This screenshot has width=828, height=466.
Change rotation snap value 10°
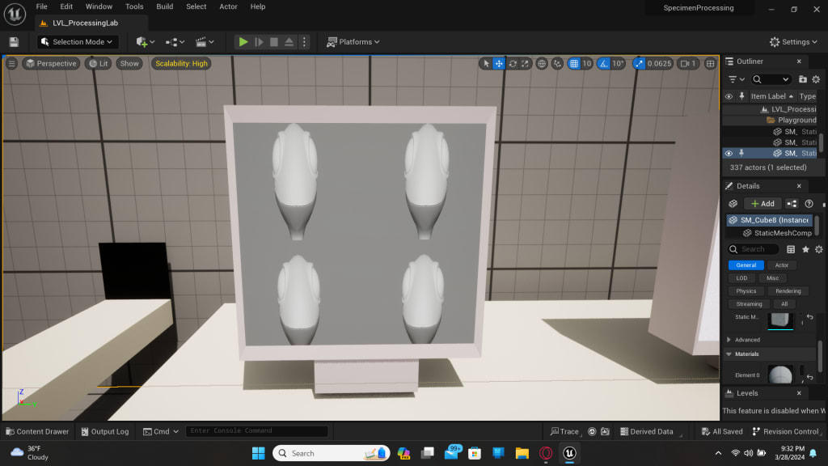tap(619, 63)
